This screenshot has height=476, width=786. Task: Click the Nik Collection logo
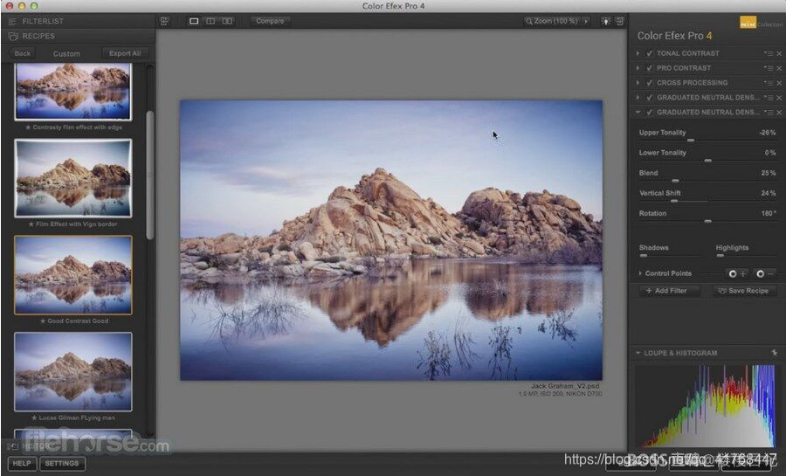[x=748, y=23]
